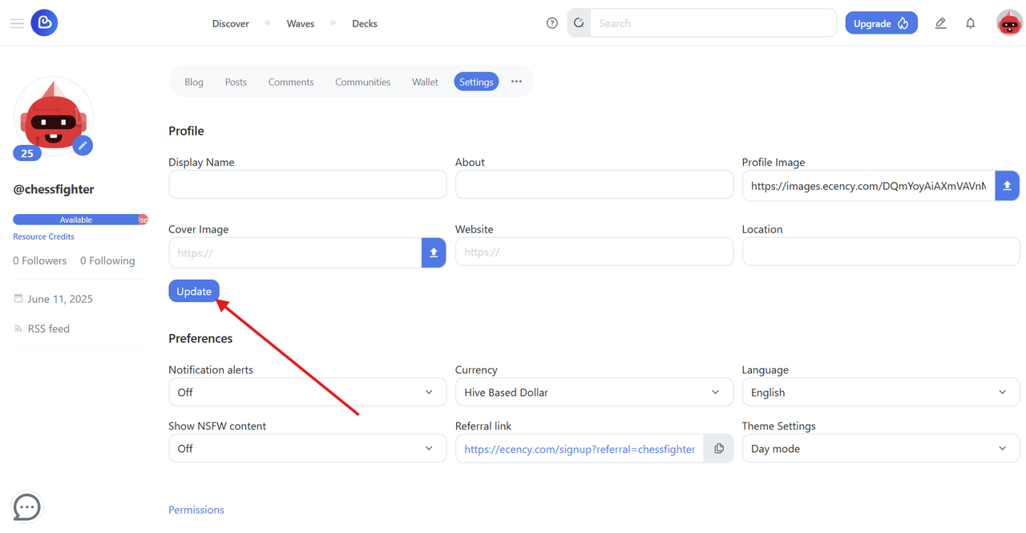This screenshot has width=1026, height=533.
Task: Click the calendar icon beside June 11, 2025
Action: coord(18,298)
